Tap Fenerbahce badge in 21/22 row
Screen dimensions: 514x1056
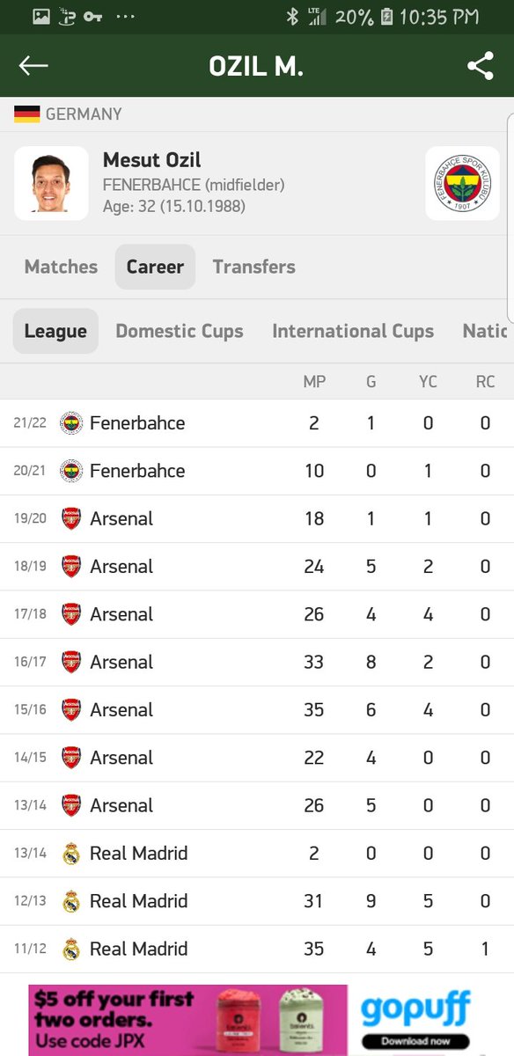(x=70, y=423)
